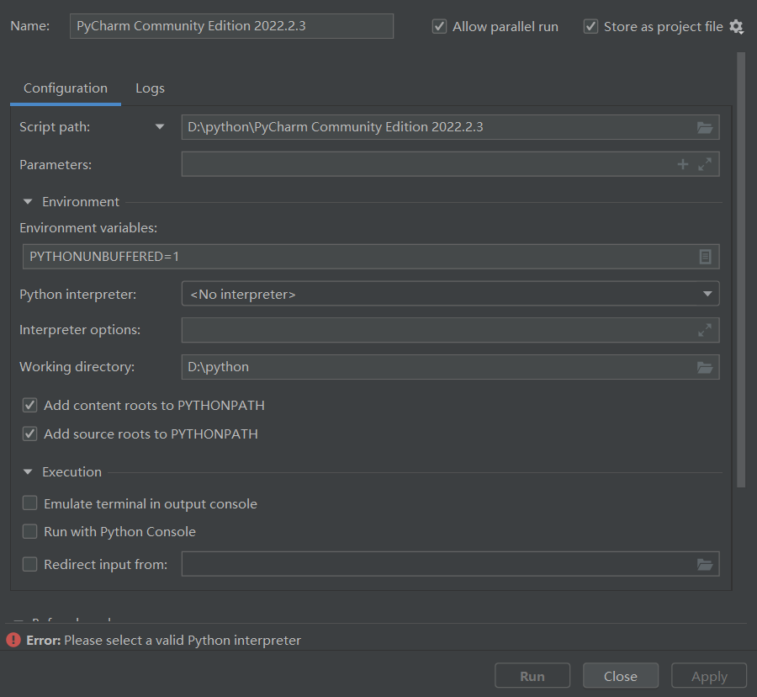Focus the Name input field

click(x=232, y=26)
